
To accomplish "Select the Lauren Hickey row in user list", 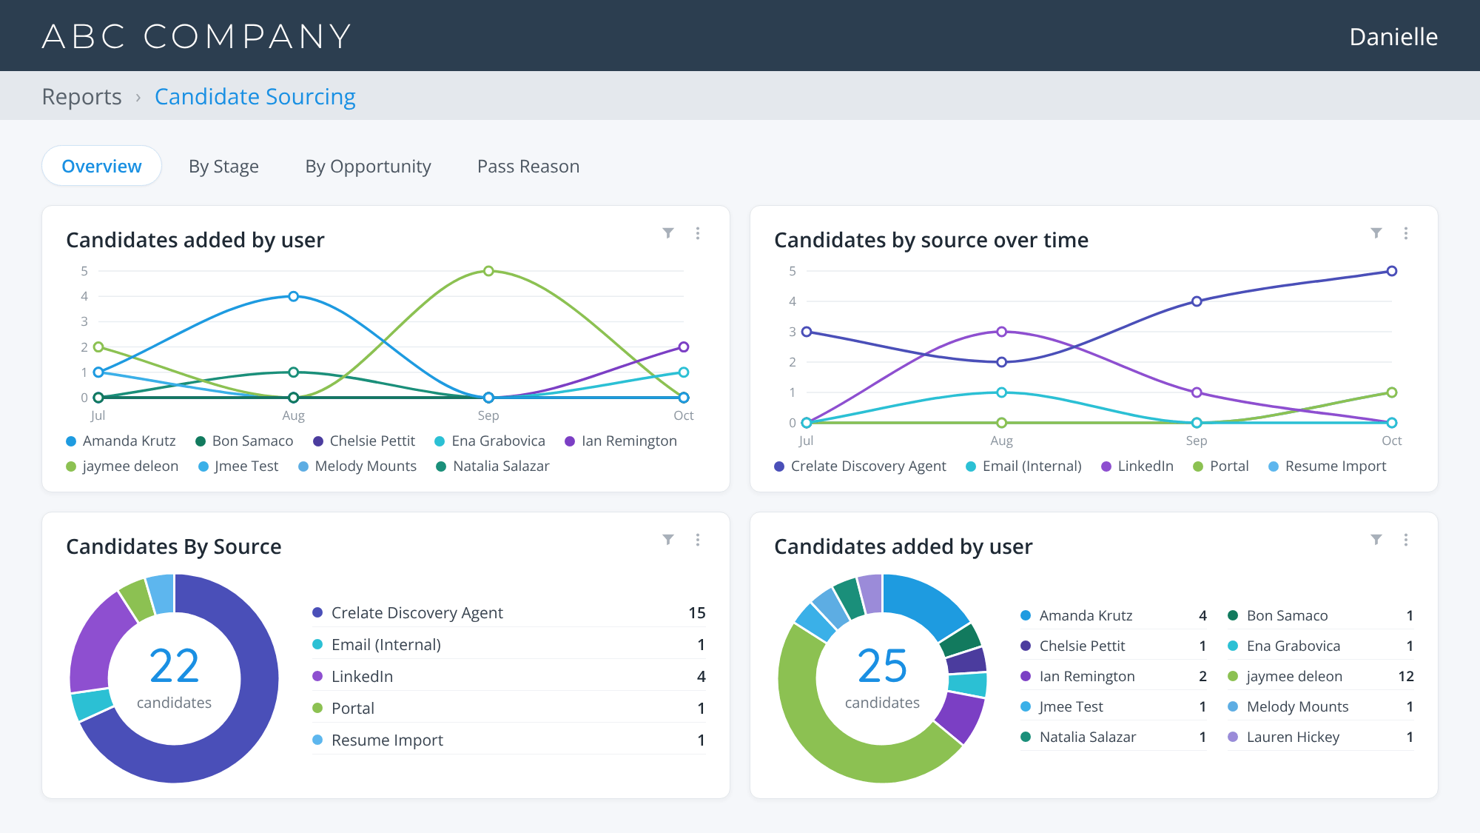I will (x=1321, y=737).
